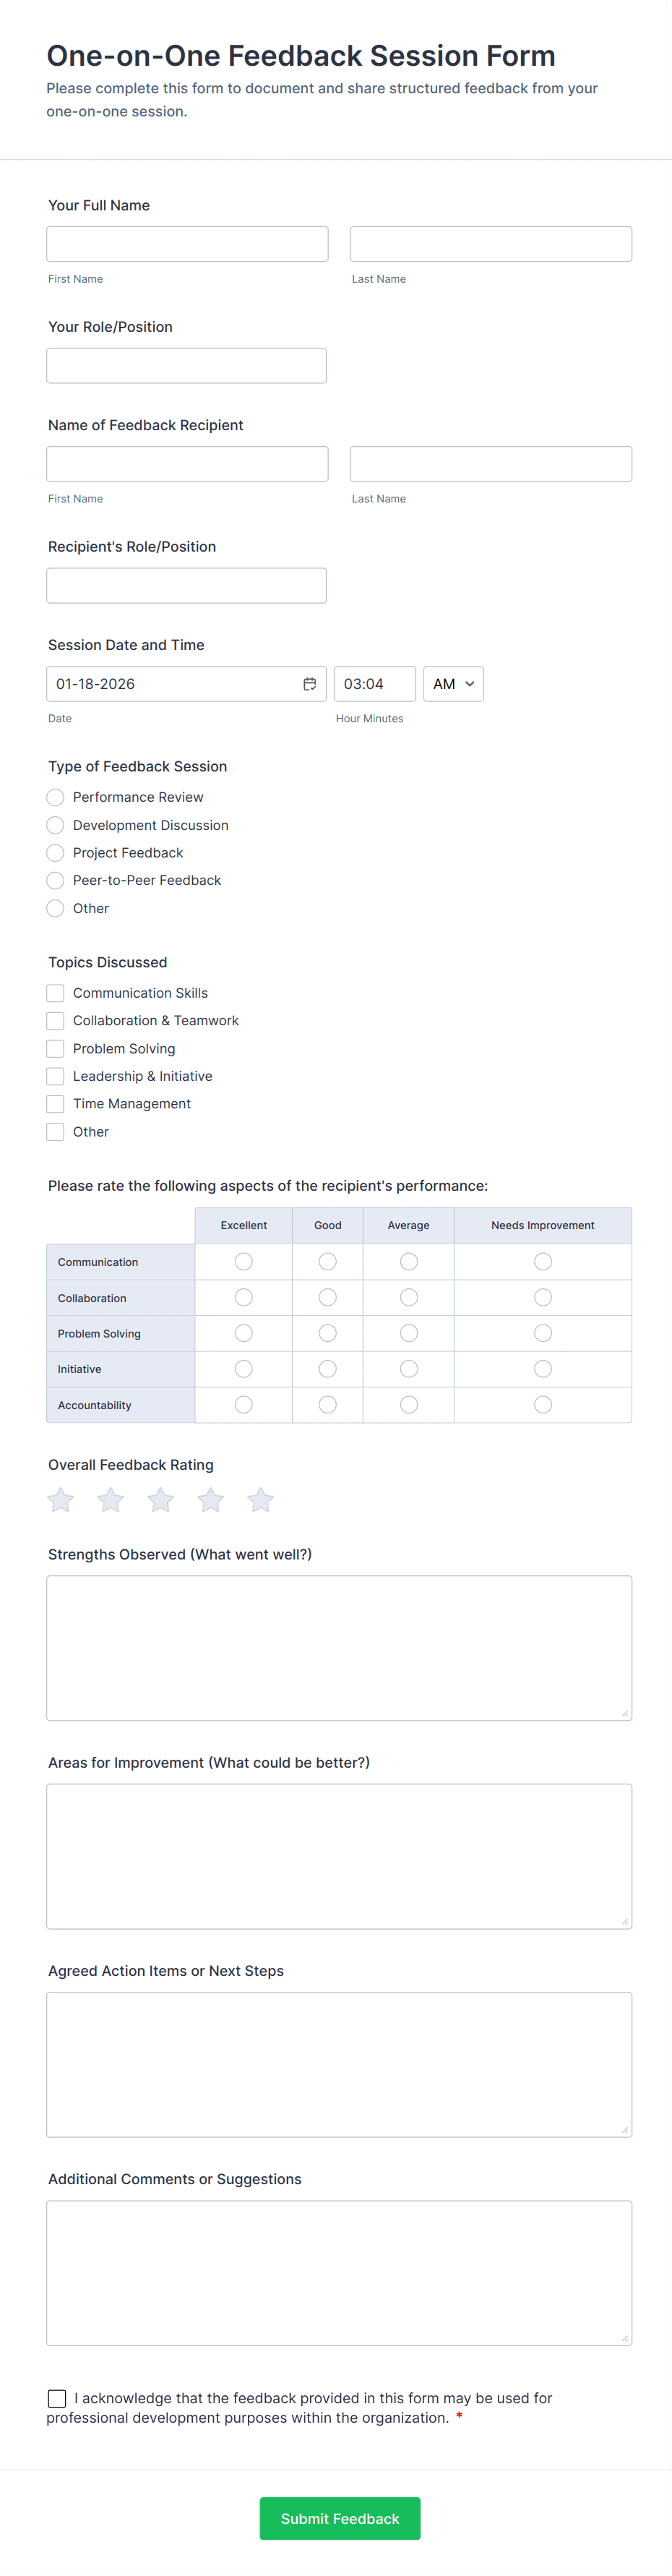This screenshot has height=2576, width=672.
Task: Click the first rating star
Action: coord(61,1500)
